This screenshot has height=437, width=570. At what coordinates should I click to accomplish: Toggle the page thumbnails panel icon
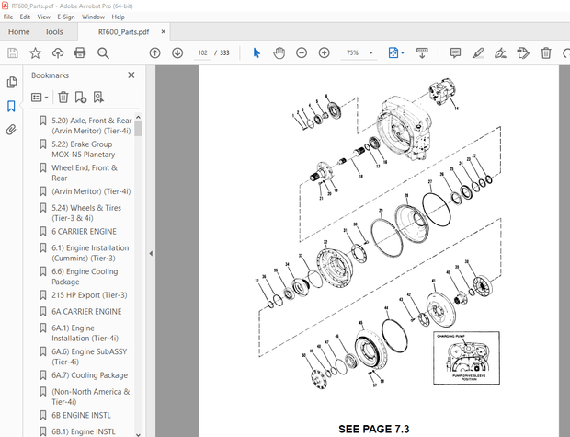(12, 83)
